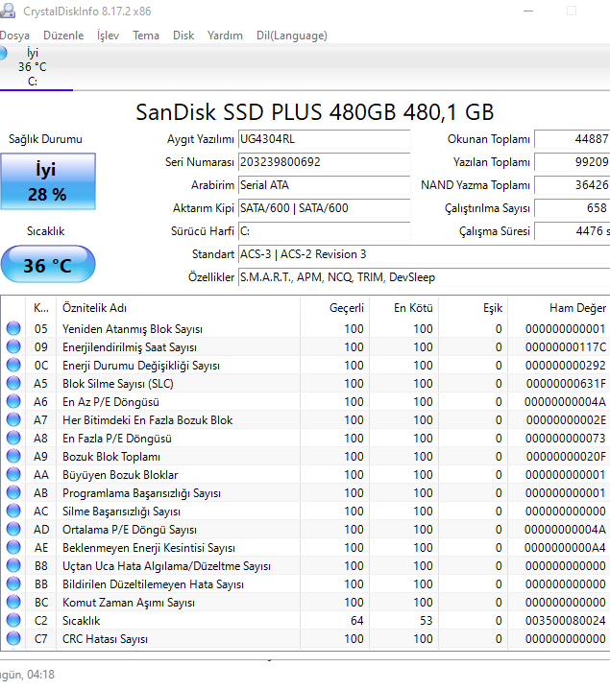Open the Tema menu

coord(146,36)
